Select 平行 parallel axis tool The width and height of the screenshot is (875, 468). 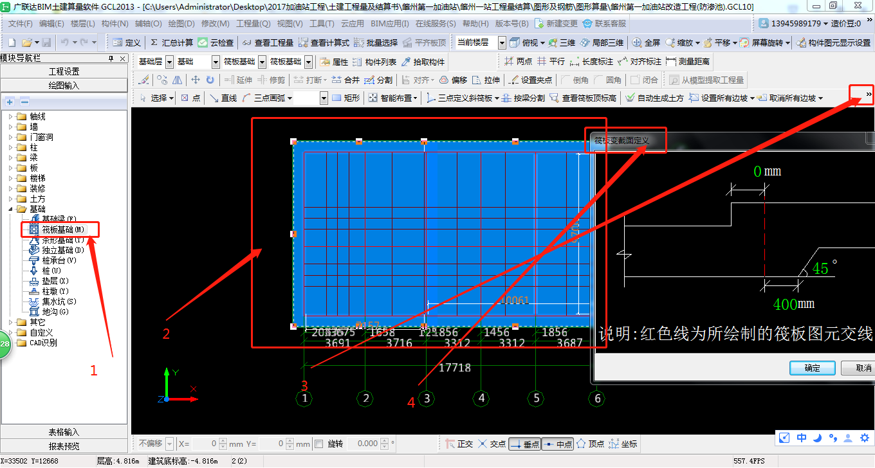coord(551,62)
